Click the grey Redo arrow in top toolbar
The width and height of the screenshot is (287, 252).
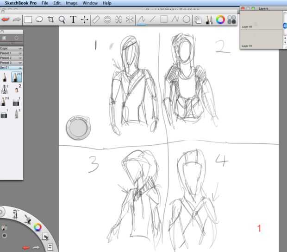tap(17, 19)
